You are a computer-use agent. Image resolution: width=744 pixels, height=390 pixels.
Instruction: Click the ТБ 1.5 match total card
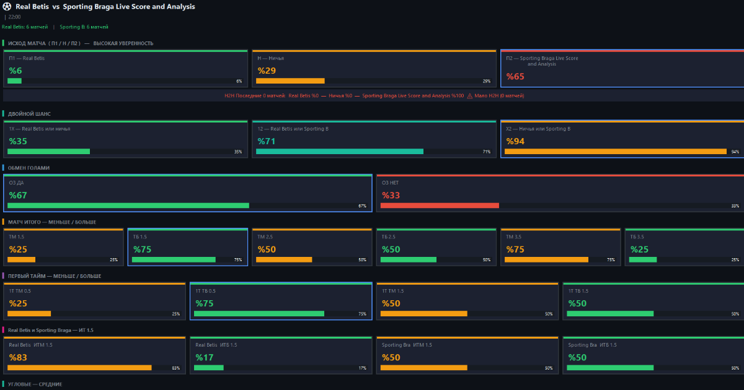[187, 247]
